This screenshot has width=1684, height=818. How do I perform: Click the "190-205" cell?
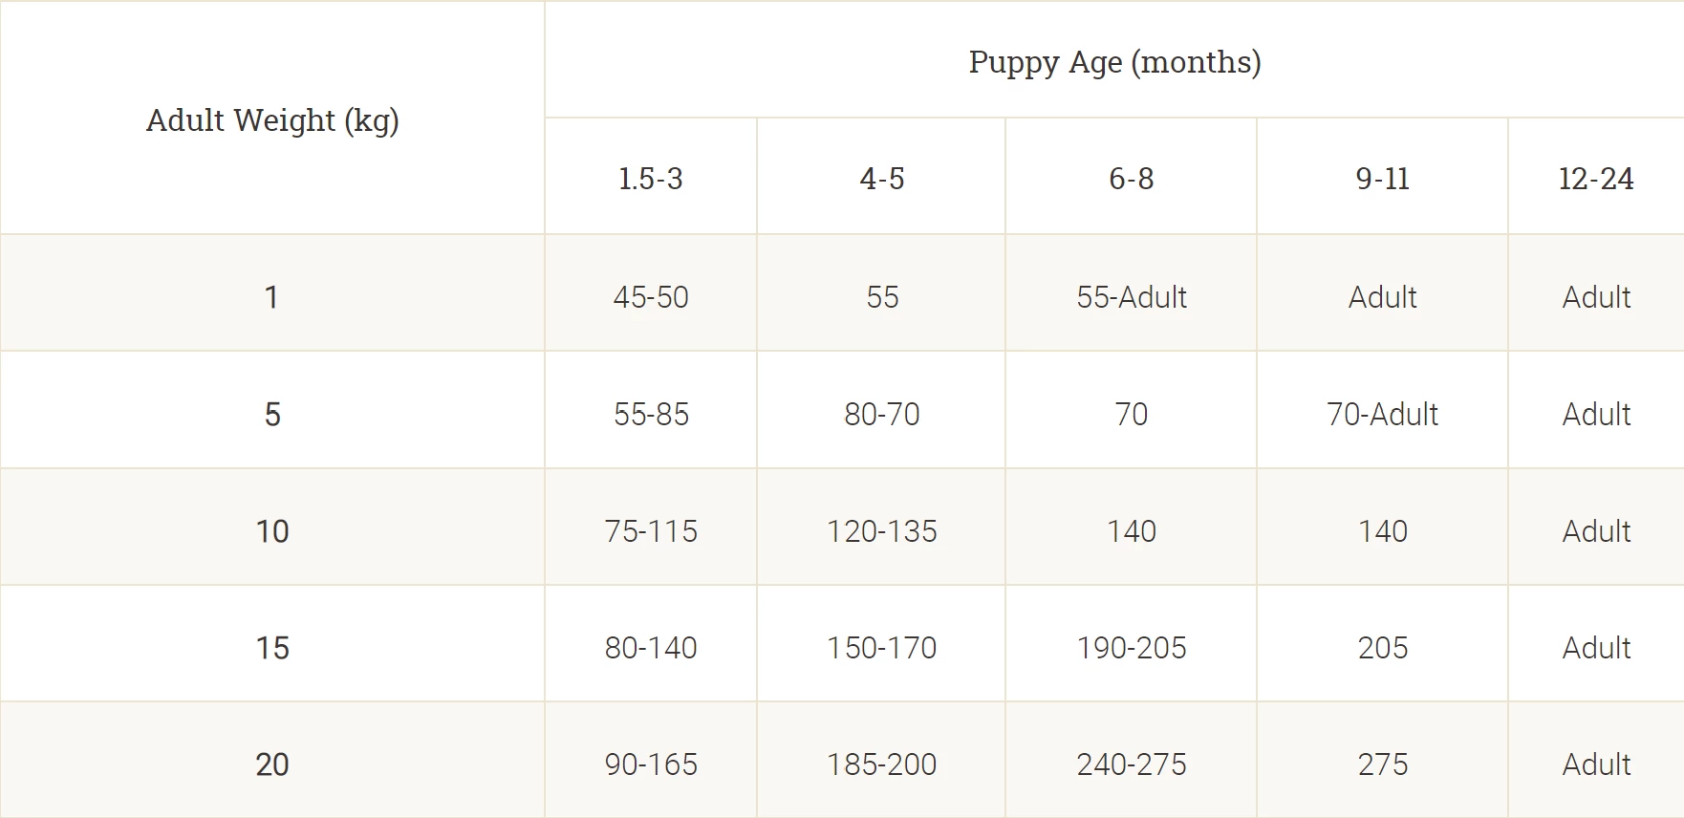[x=1131, y=648]
